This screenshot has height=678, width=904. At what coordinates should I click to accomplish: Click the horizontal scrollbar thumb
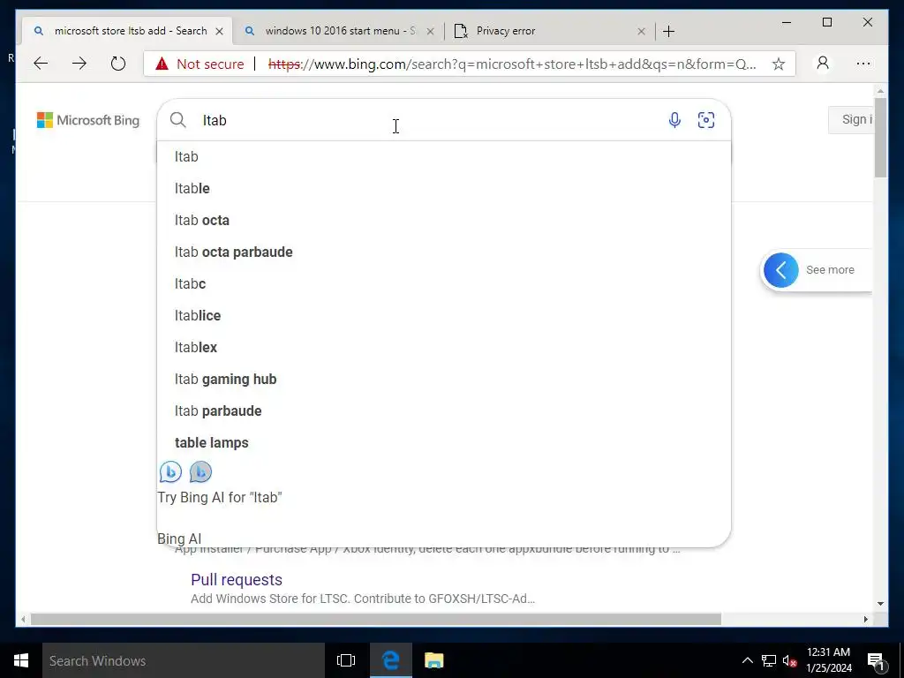[376, 619]
